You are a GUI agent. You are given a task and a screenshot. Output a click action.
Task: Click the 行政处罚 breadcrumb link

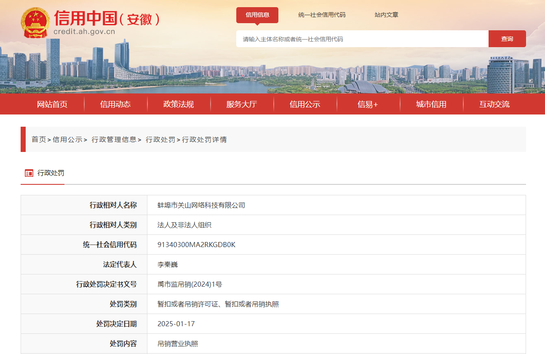point(160,139)
